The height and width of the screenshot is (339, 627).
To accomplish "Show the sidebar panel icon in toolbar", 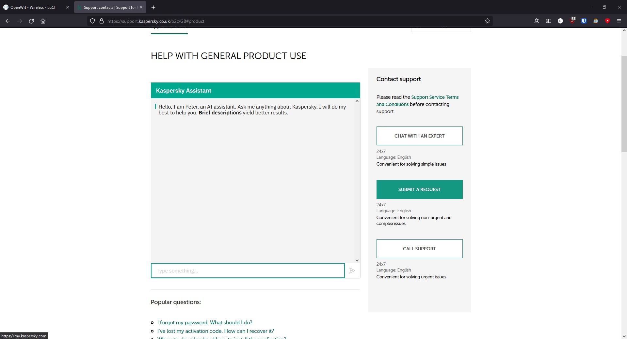I will pyautogui.click(x=549, y=21).
